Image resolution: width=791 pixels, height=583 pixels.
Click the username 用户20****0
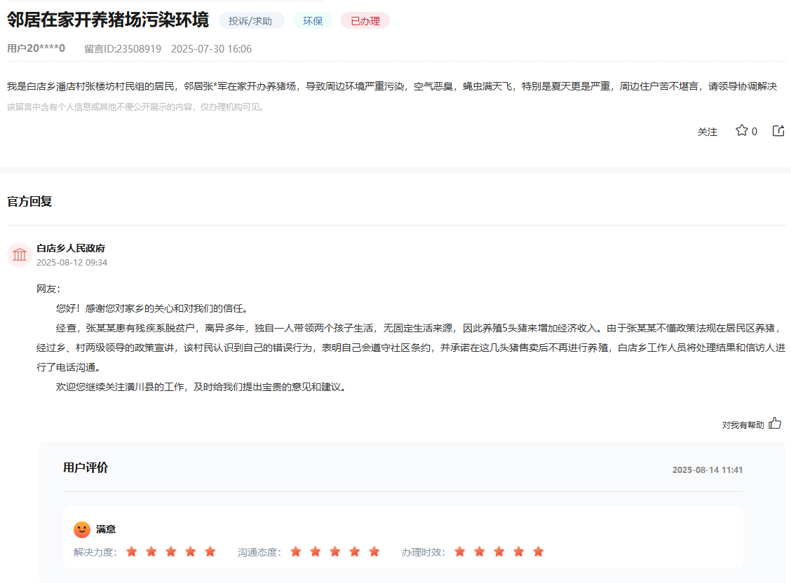(36, 48)
